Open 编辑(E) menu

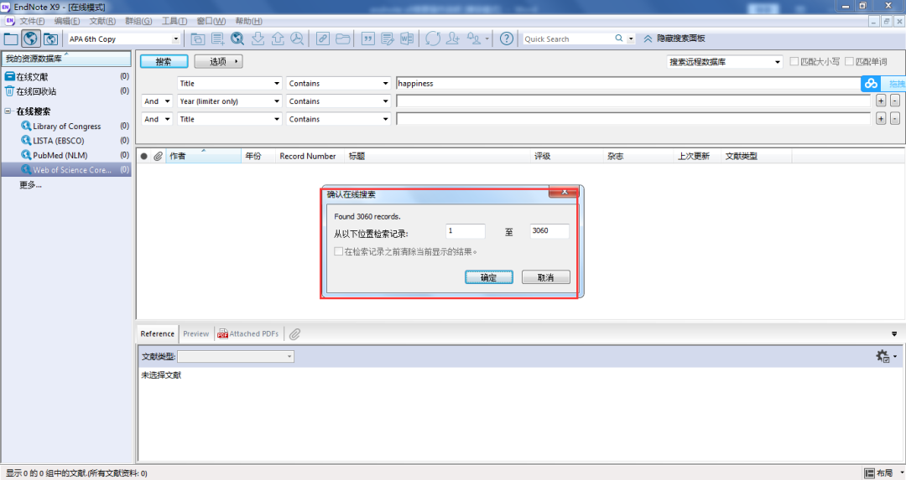click(67, 21)
